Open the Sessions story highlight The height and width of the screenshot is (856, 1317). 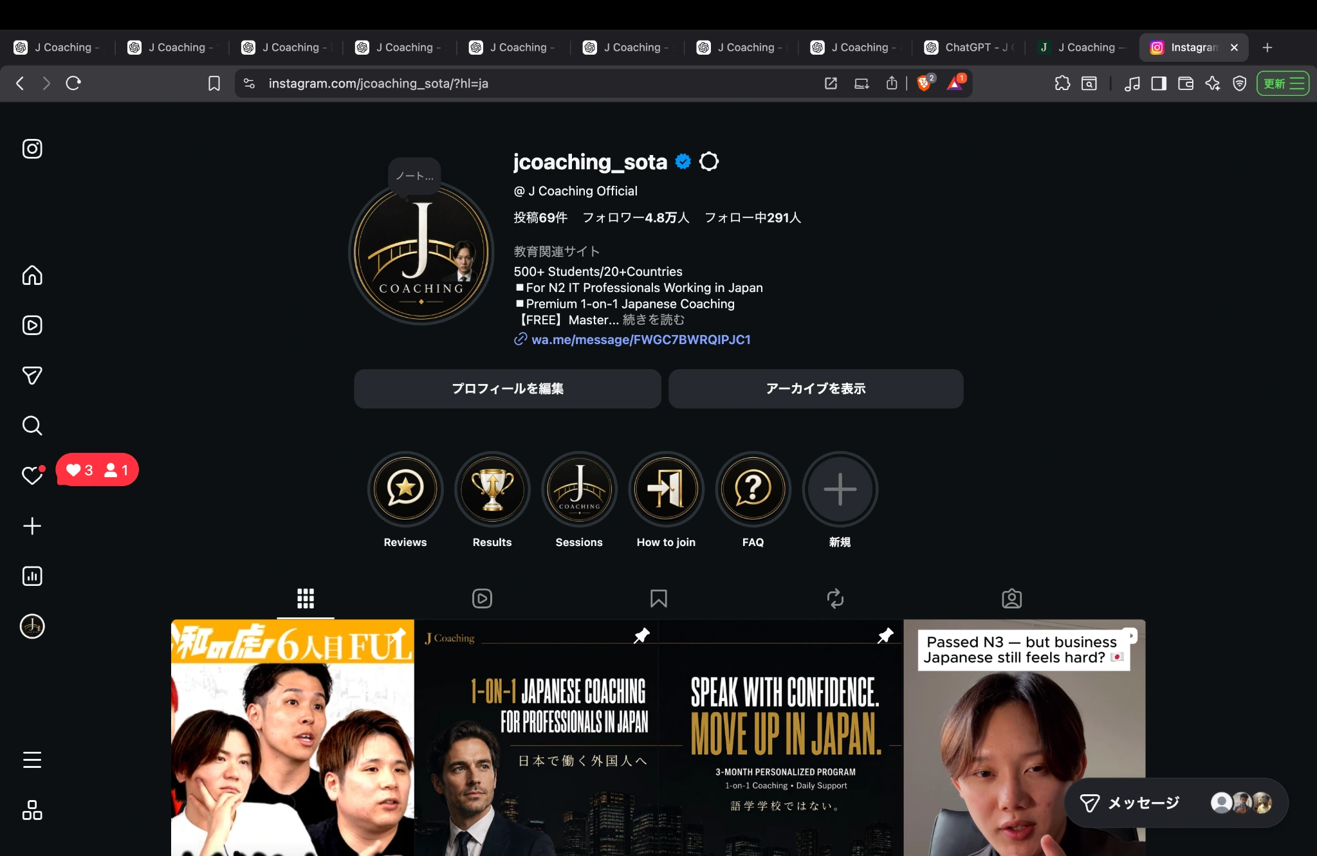pyautogui.click(x=579, y=489)
